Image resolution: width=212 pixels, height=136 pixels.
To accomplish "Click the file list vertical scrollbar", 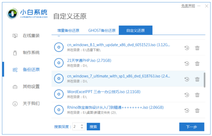I will tap(204, 80).
